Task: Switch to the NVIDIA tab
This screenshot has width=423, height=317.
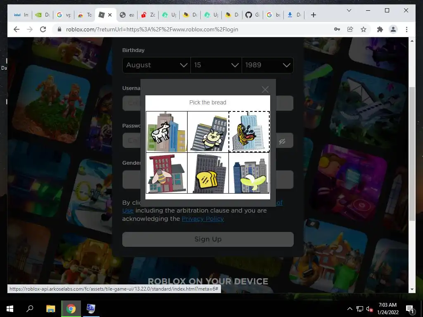Action: 43,15
